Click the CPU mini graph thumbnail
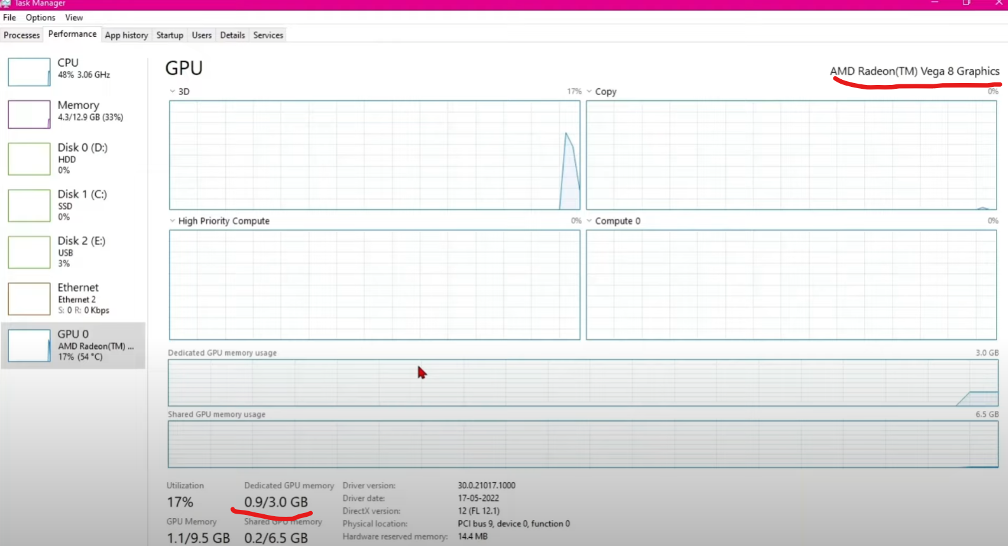Viewport: 1008px width, 546px height. (x=29, y=72)
